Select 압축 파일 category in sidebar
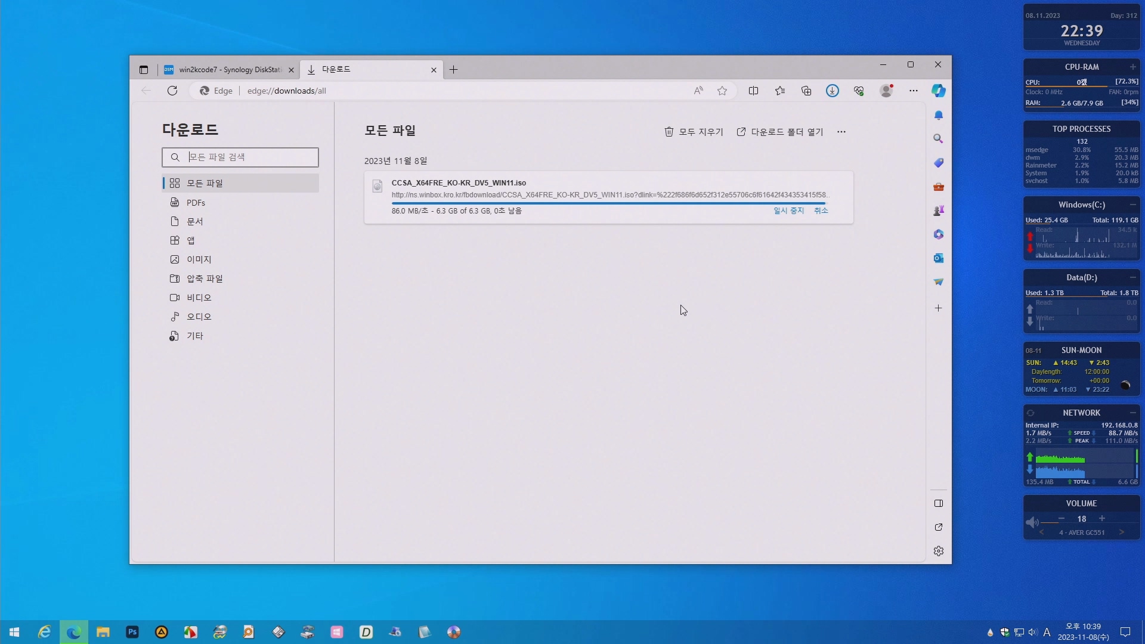The image size is (1145, 644). click(x=204, y=278)
